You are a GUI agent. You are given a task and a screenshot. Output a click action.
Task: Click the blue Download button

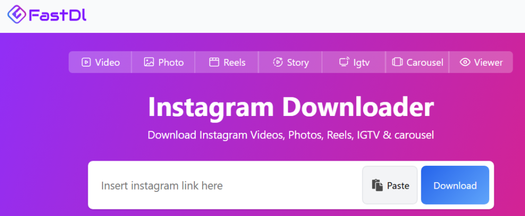[x=455, y=185]
